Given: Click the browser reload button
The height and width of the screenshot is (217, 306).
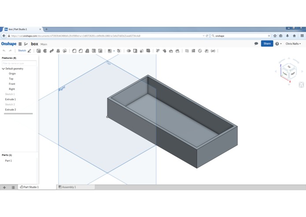Looking at the screenshot, I should pyautogui.click(x=207, y=36).
